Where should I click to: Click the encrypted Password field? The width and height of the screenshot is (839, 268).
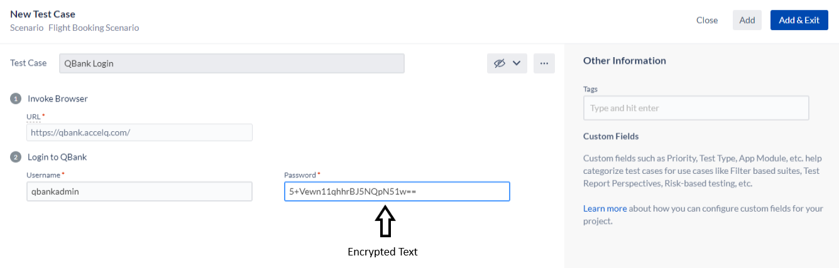point(397,191)
